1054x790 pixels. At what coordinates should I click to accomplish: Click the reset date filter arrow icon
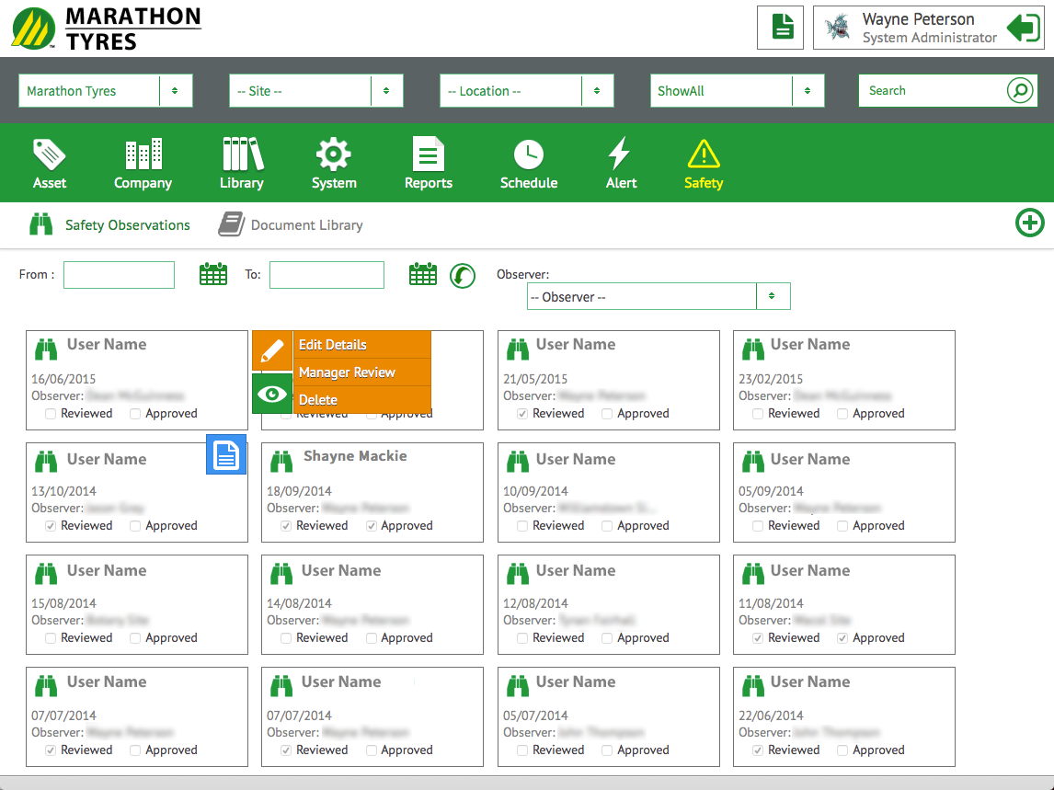point(463,275)
